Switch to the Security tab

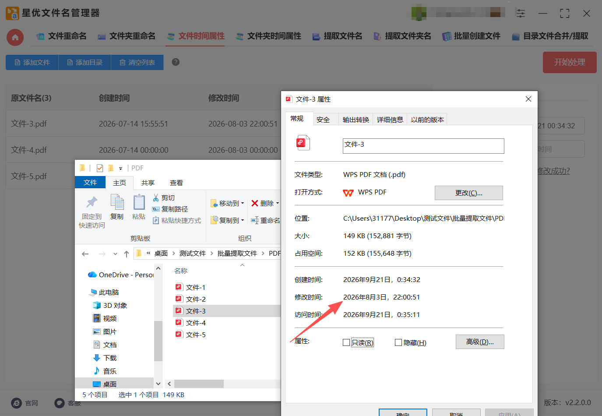point(323,120)
